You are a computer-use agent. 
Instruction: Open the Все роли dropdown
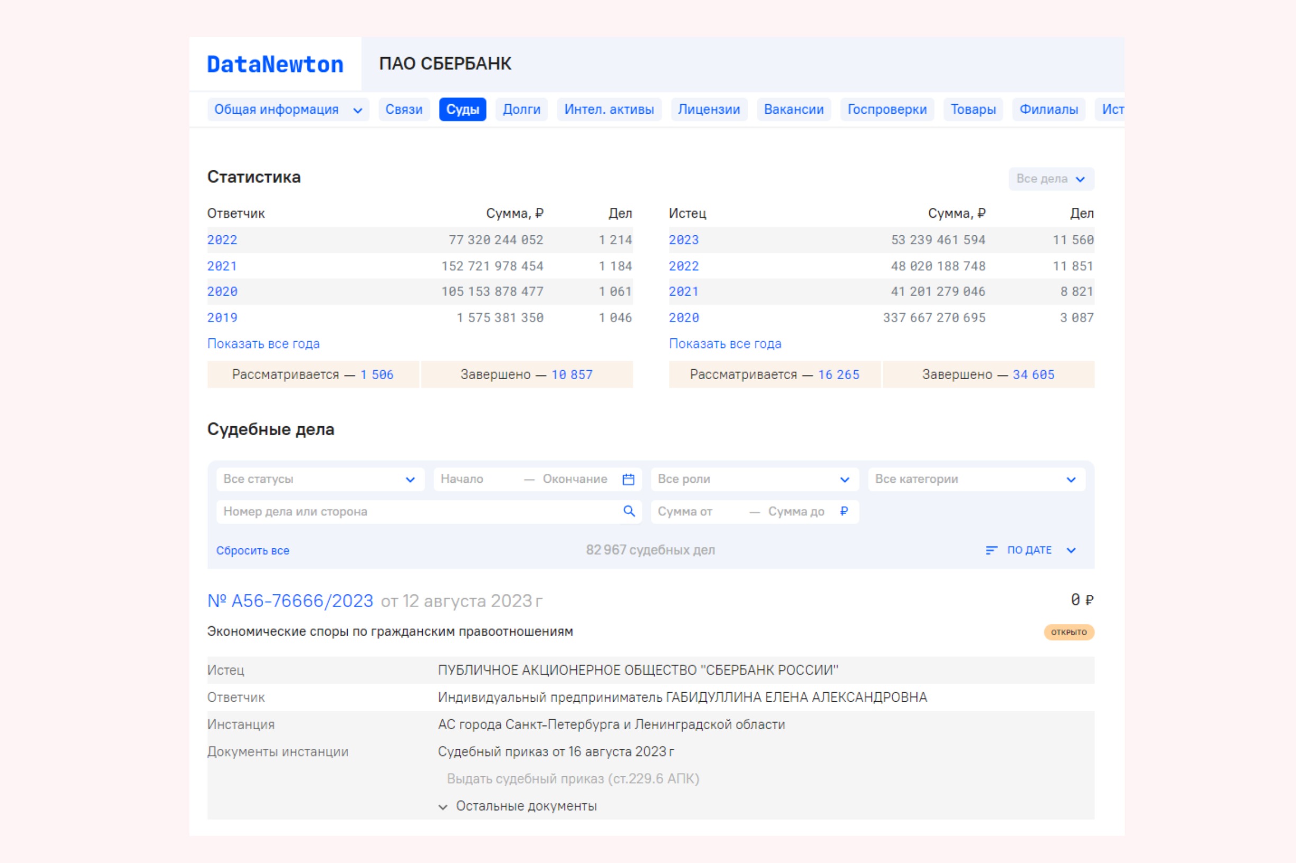(x=754, y=480)
